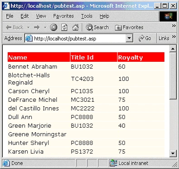
Task: Click the Go button
Action: pos(145,38)
